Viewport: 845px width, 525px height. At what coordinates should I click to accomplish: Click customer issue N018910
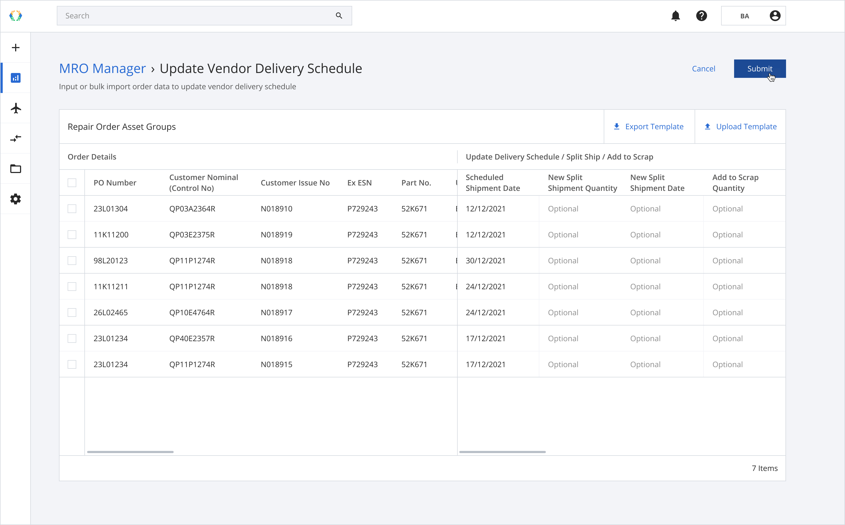click(276, 209)
